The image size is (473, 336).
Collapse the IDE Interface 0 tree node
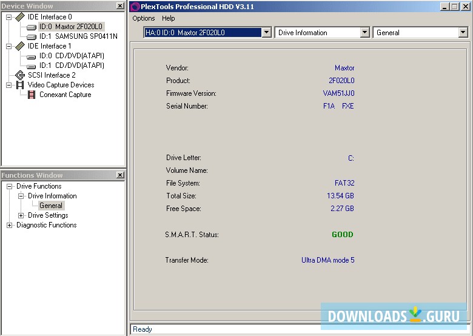[9, 17]
